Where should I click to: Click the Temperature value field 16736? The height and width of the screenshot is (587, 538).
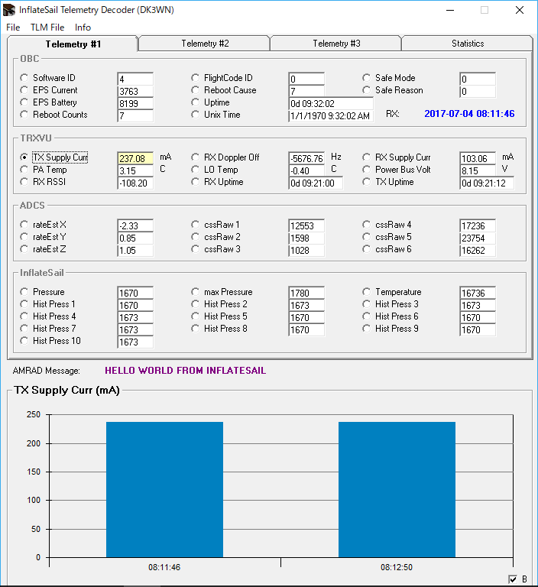coord(478,293)
